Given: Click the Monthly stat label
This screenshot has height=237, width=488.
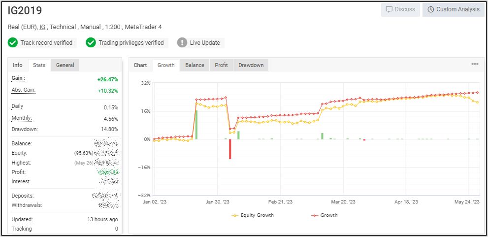Looking at the screenshot, I should (x=22, y=118).
